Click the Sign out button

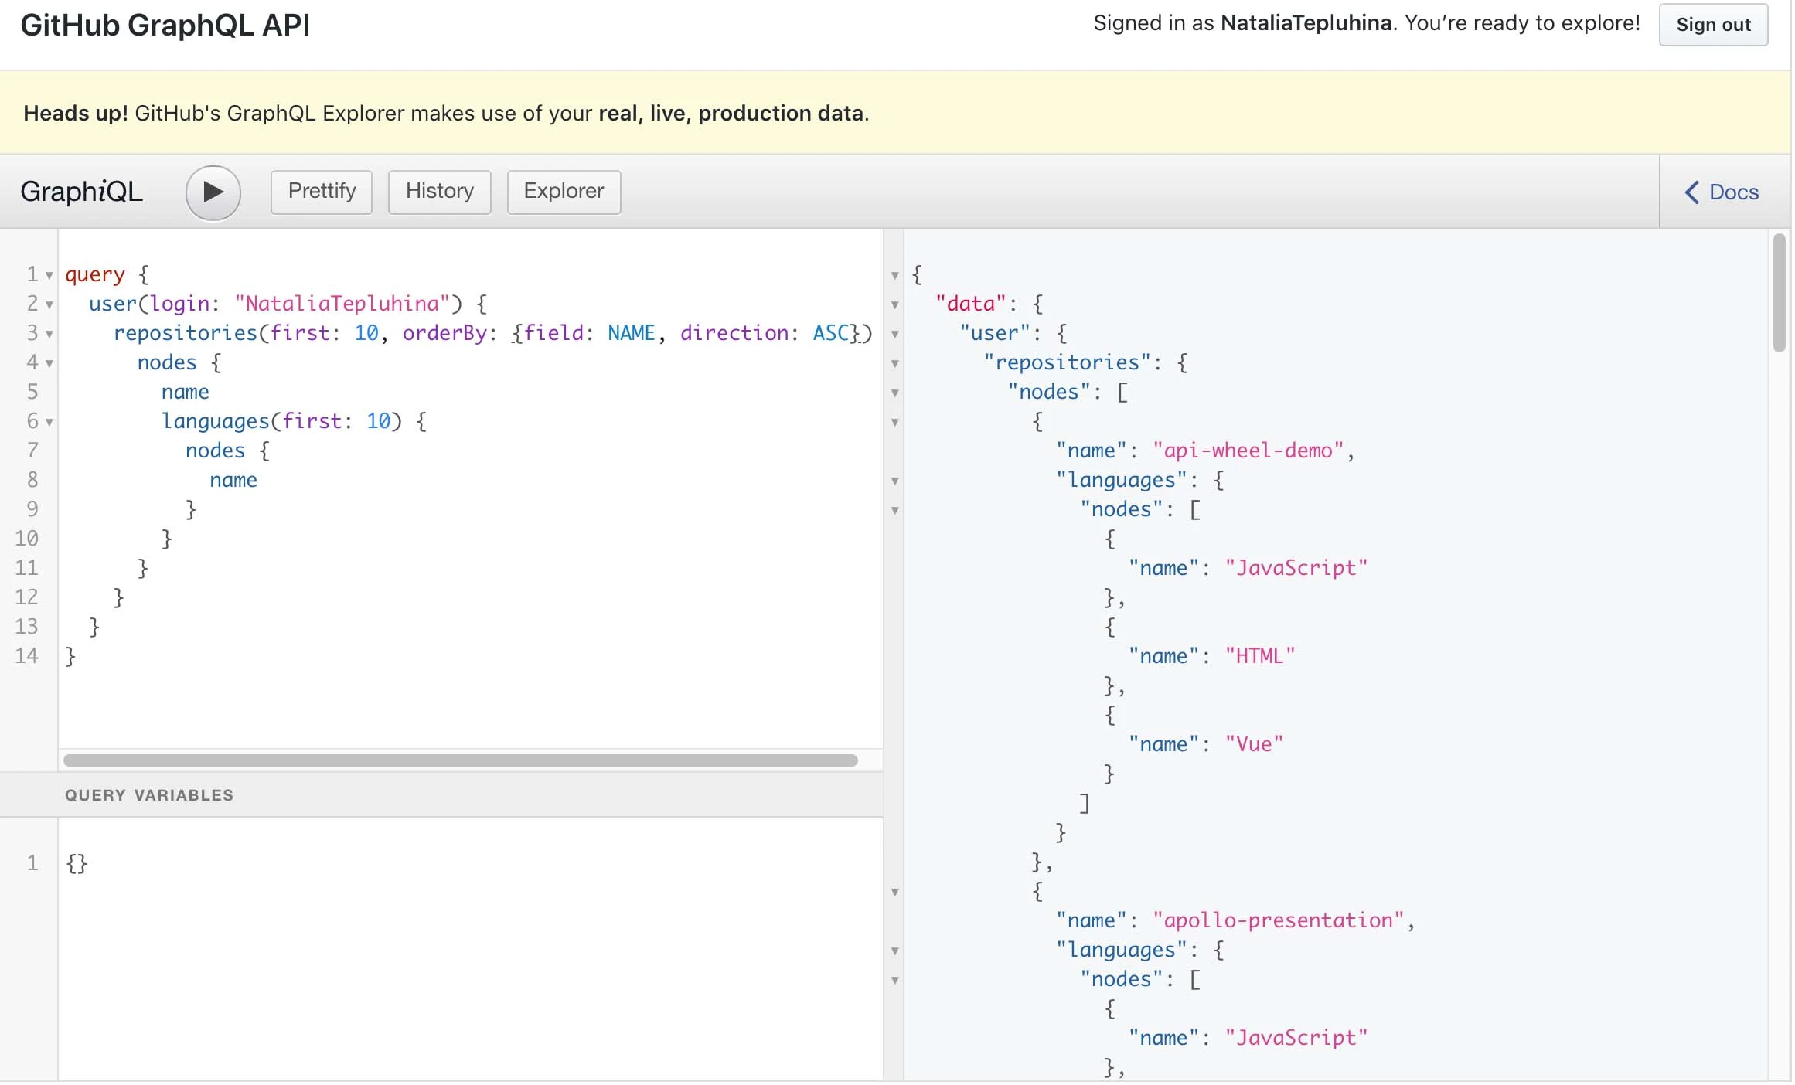(x=1713, y=25)
